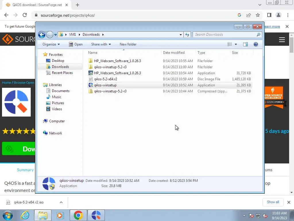
Task: Click the refresh button next to address bar
Action: (187, 35)
